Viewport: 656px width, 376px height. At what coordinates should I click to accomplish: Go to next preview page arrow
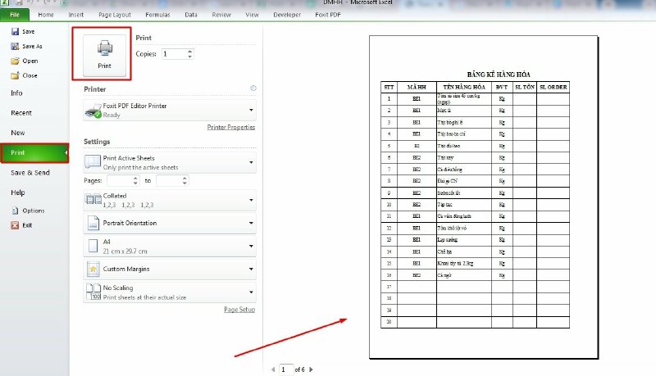pos(311,369)
